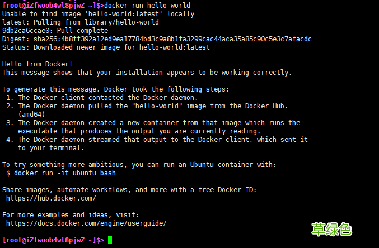The height and width of the screenshot is (248, 379).
Task: Click the 'Status: Downloaded newer image' line
Action: [106, 47]
